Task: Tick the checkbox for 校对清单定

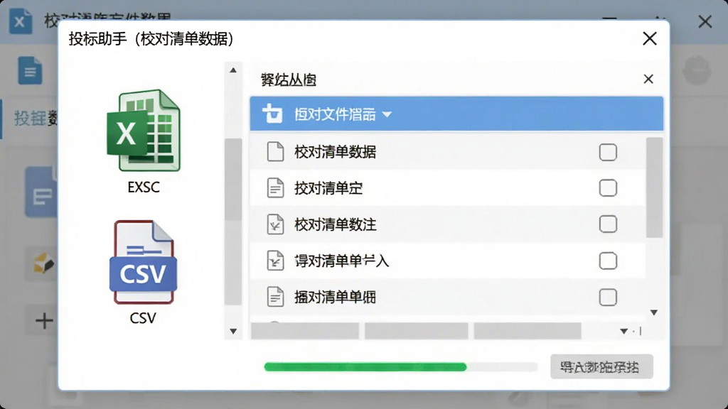Action: pos(608,187)
